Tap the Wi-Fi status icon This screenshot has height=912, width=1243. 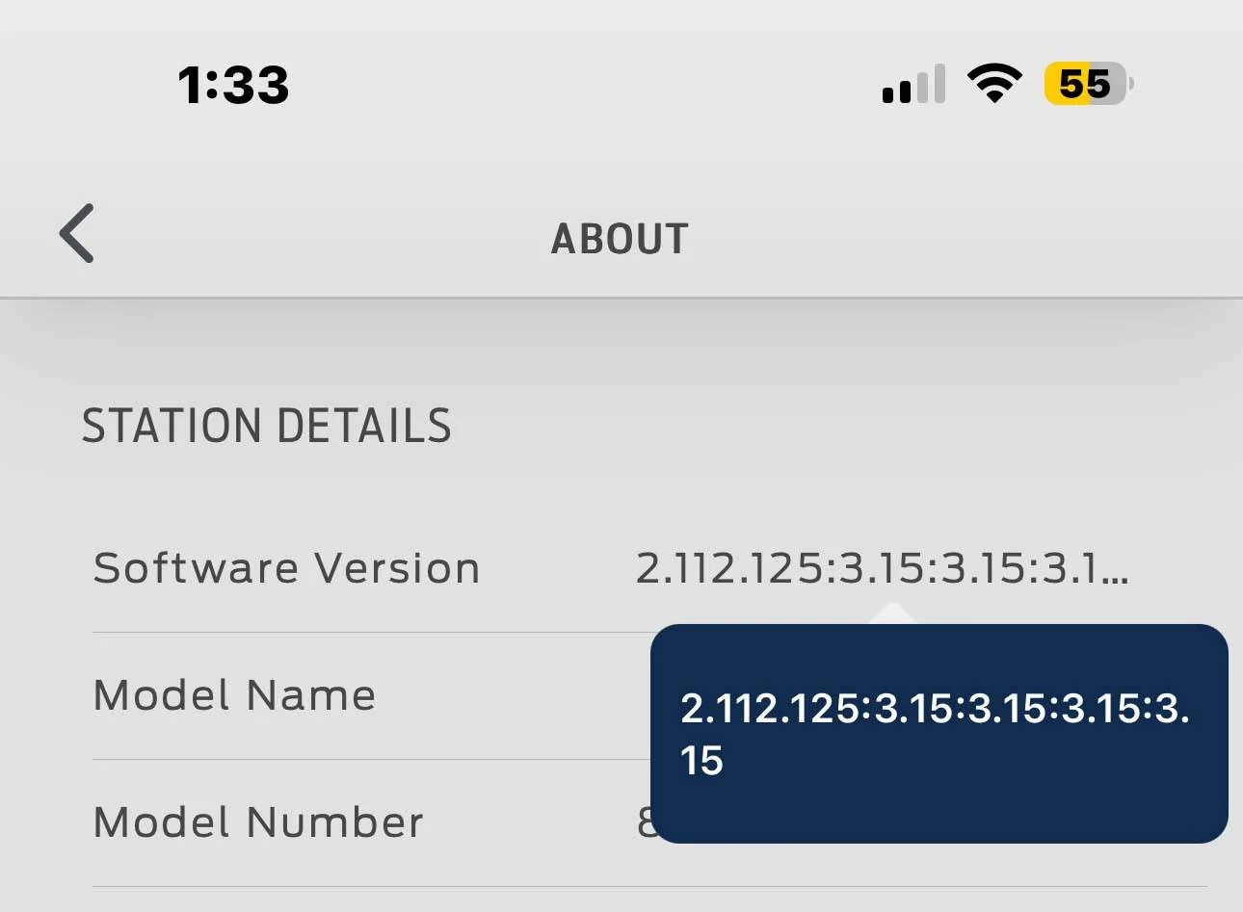tap(994, 84)
